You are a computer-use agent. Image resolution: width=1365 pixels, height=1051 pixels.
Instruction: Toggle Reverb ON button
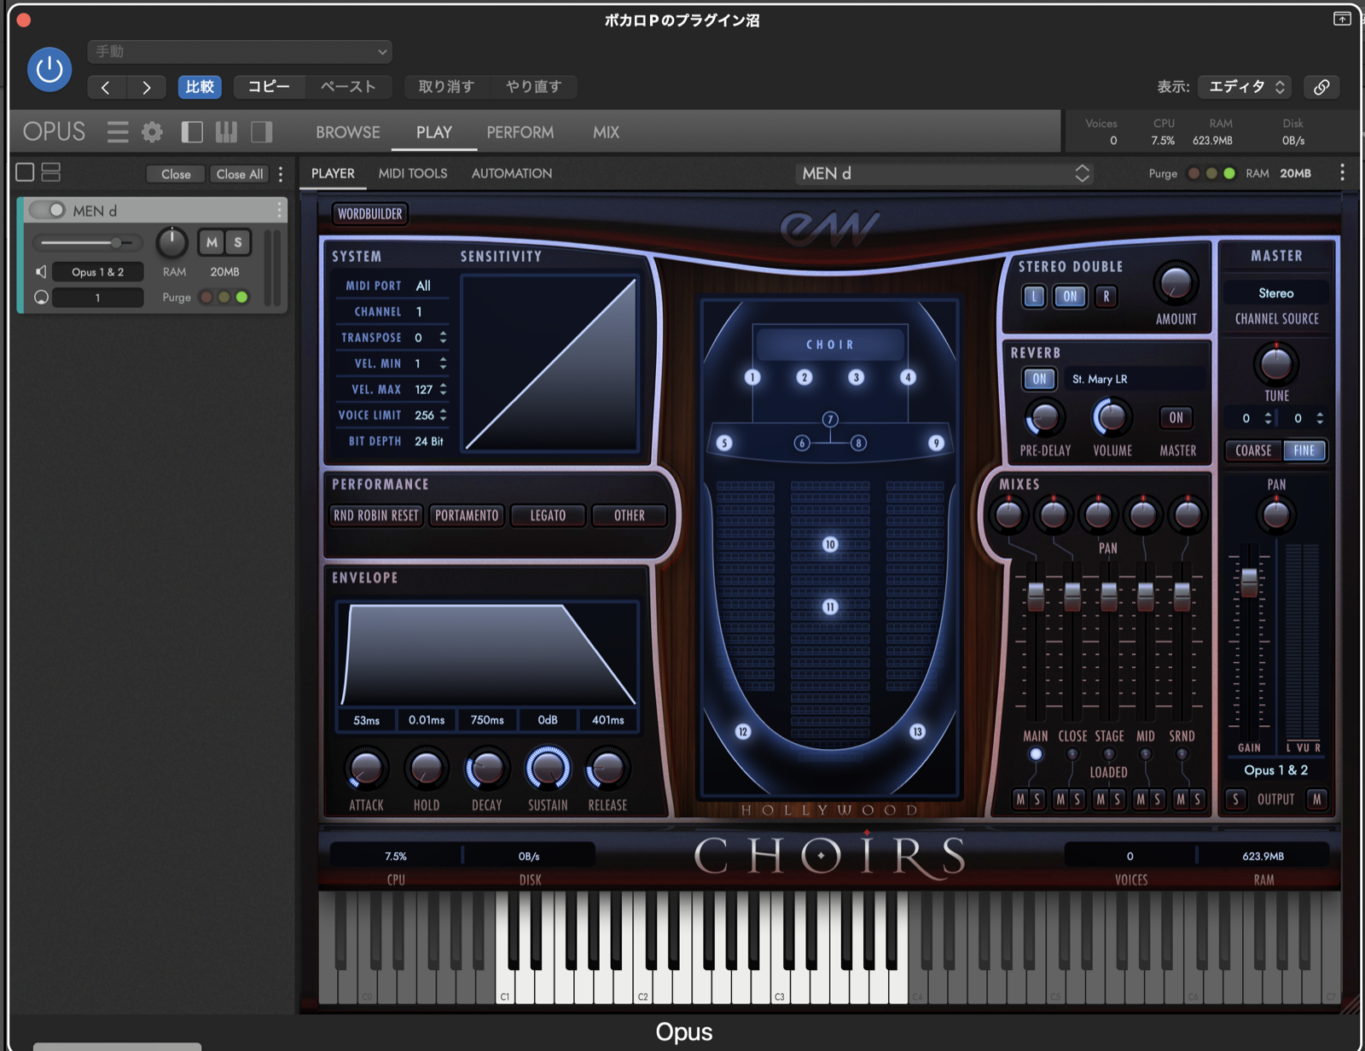tap(1039, 379)
